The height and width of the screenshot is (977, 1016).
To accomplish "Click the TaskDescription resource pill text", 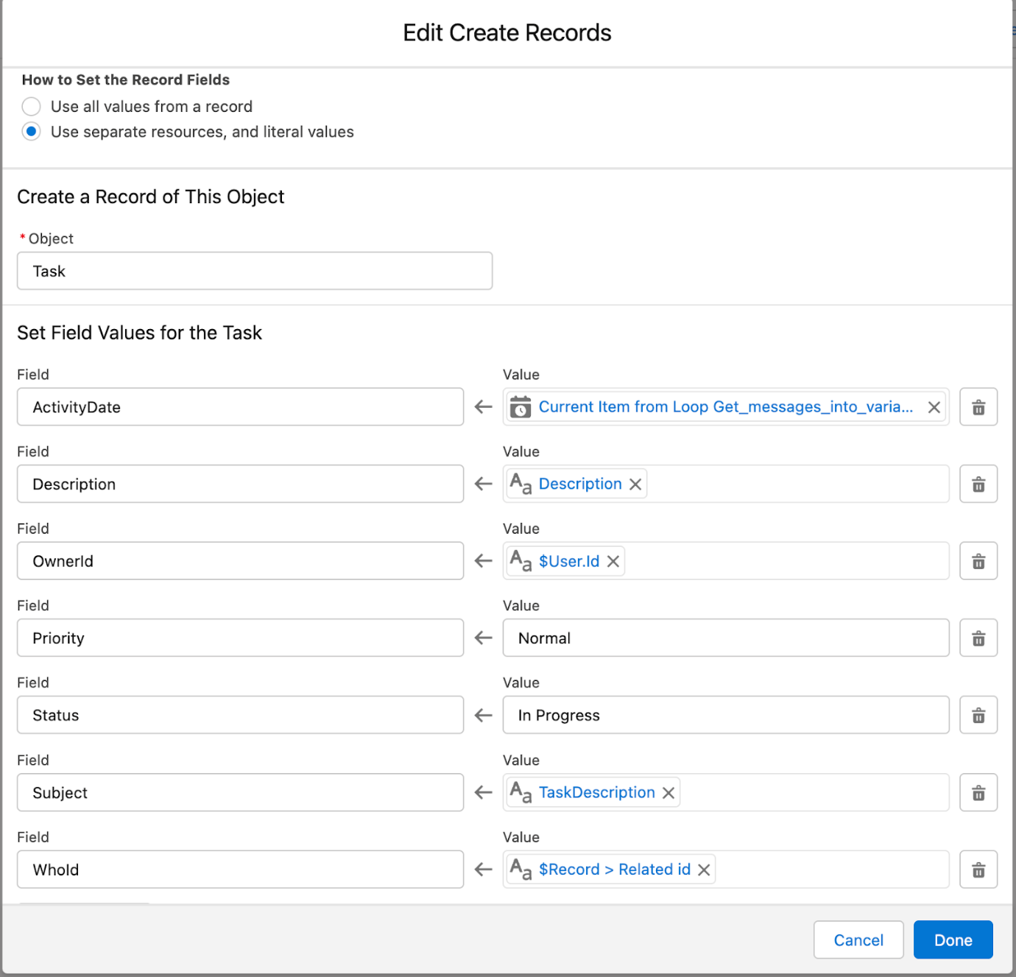I will pos(597,793).
